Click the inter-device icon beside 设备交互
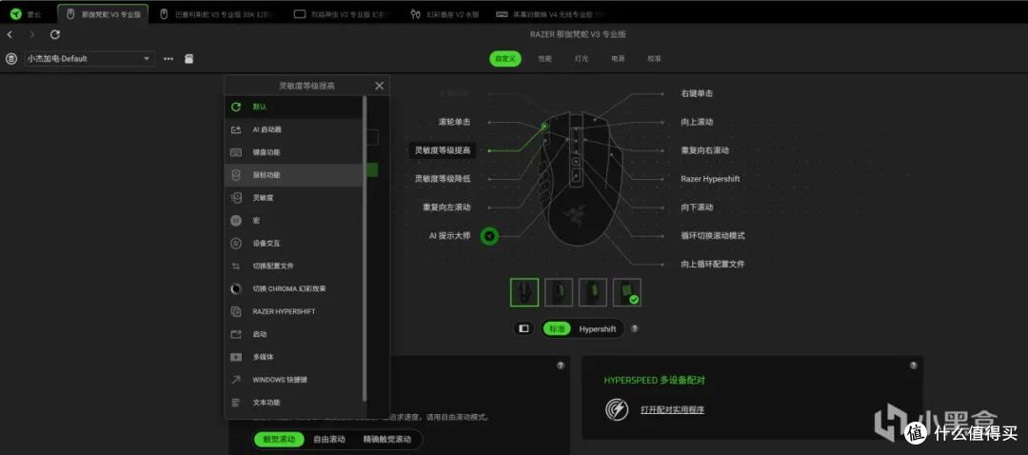Image resolution: width=1028 pixels, height=455 pixels. click(236, 244)
